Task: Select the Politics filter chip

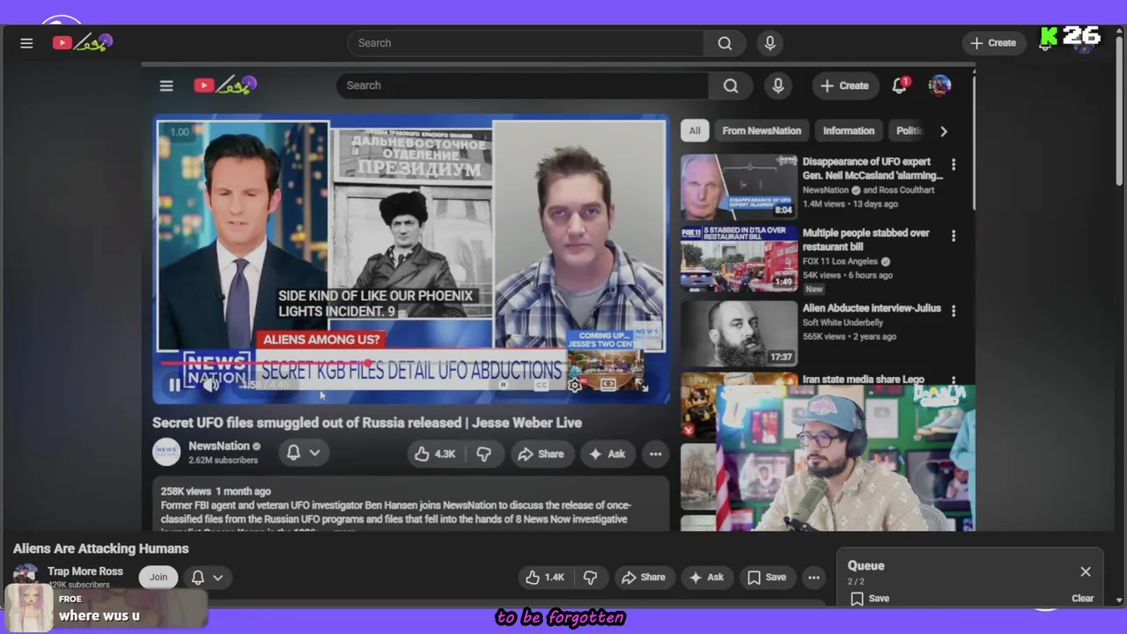Action: tap(909, 130)
